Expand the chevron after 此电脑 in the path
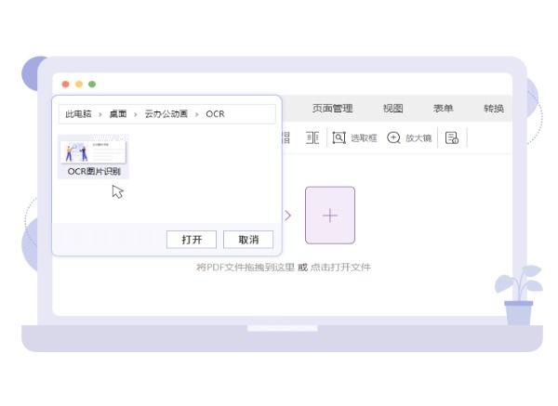Viewport: 558px width, 406px height. click(100, 114)
